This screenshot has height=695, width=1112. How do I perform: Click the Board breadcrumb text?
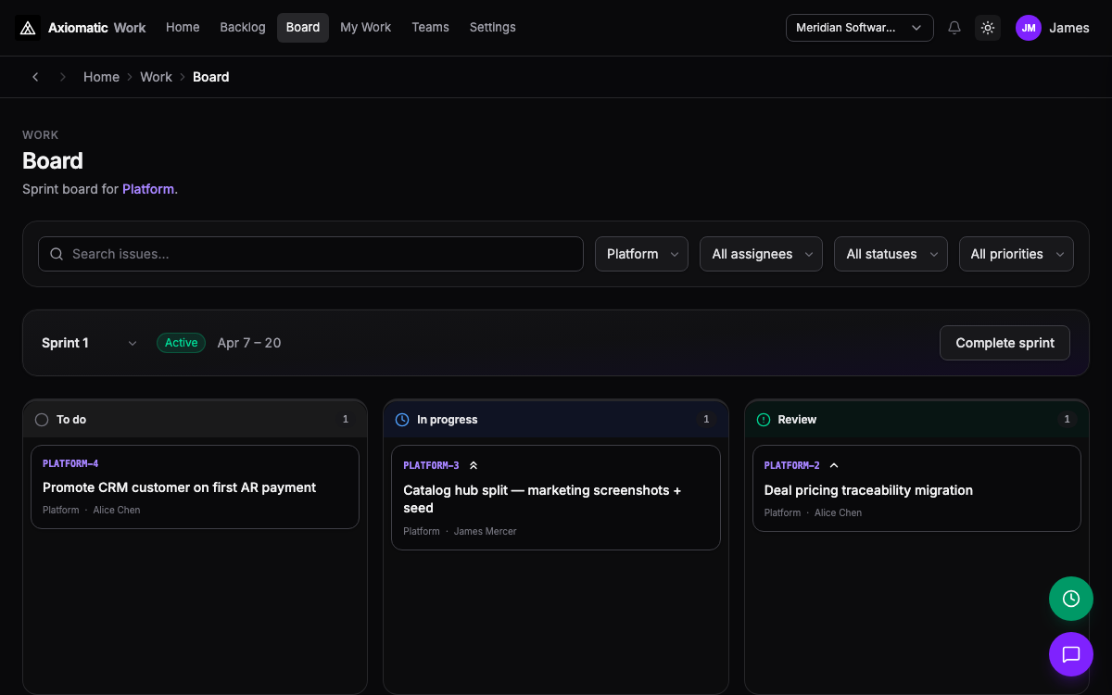pyautogui.click(x=210, y=77)
